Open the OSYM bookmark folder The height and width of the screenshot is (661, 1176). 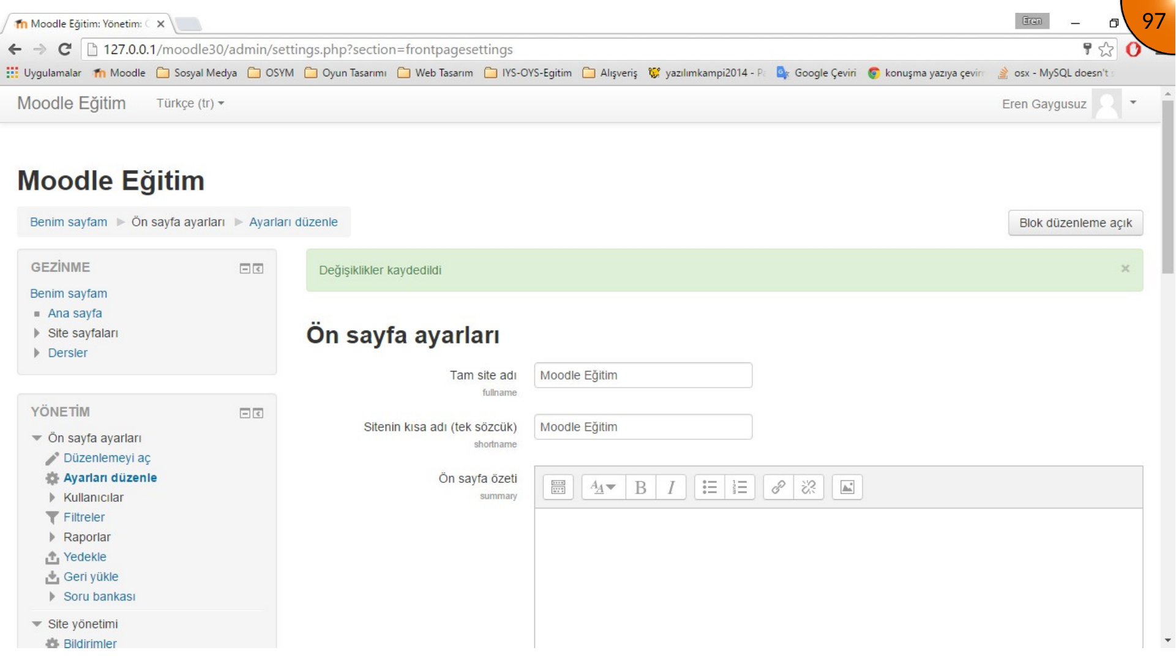[x=271, y=73]
